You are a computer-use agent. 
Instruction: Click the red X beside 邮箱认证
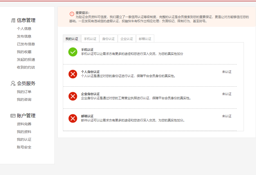(73, 119)
